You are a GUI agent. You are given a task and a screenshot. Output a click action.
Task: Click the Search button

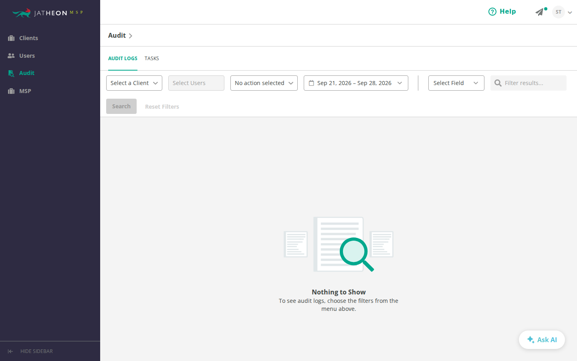[x=121, y=106]
